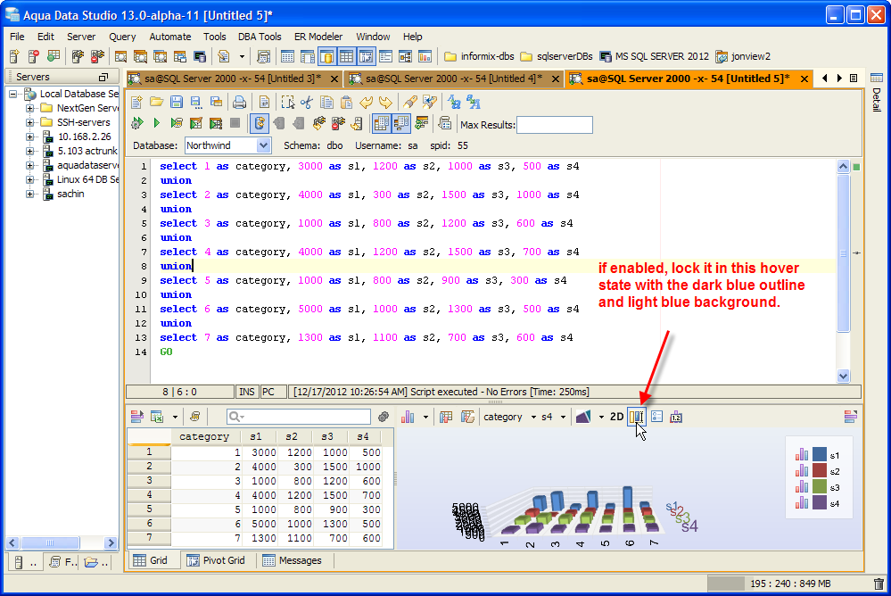Screen dimensions: 891x596
Task: Open the DBA Tools menu
Action: point(260,37)
